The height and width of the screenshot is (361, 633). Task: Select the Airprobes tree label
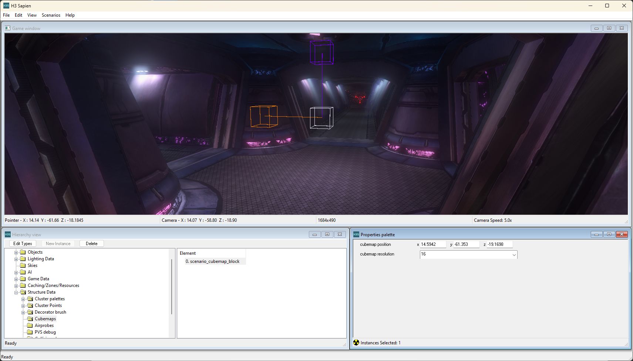(44, 325)
